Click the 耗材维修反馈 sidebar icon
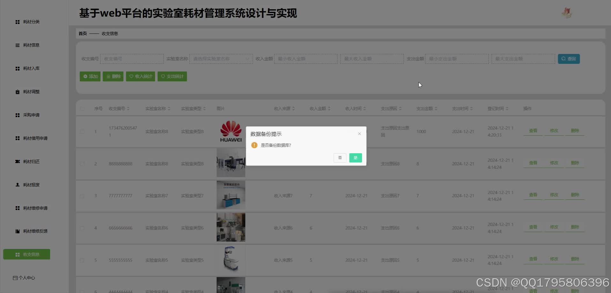Viewport: 611px width, 293px height. tap(17, 231)
